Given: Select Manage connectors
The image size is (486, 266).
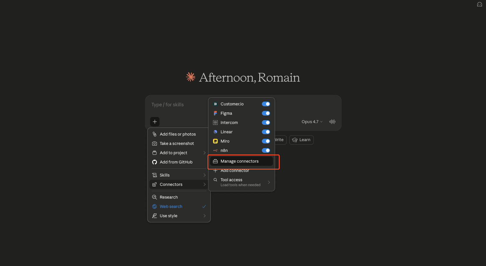Looking at the screenshot, I should pos(239,161).
